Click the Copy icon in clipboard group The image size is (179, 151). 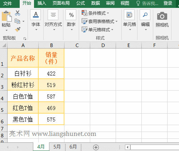18,21
